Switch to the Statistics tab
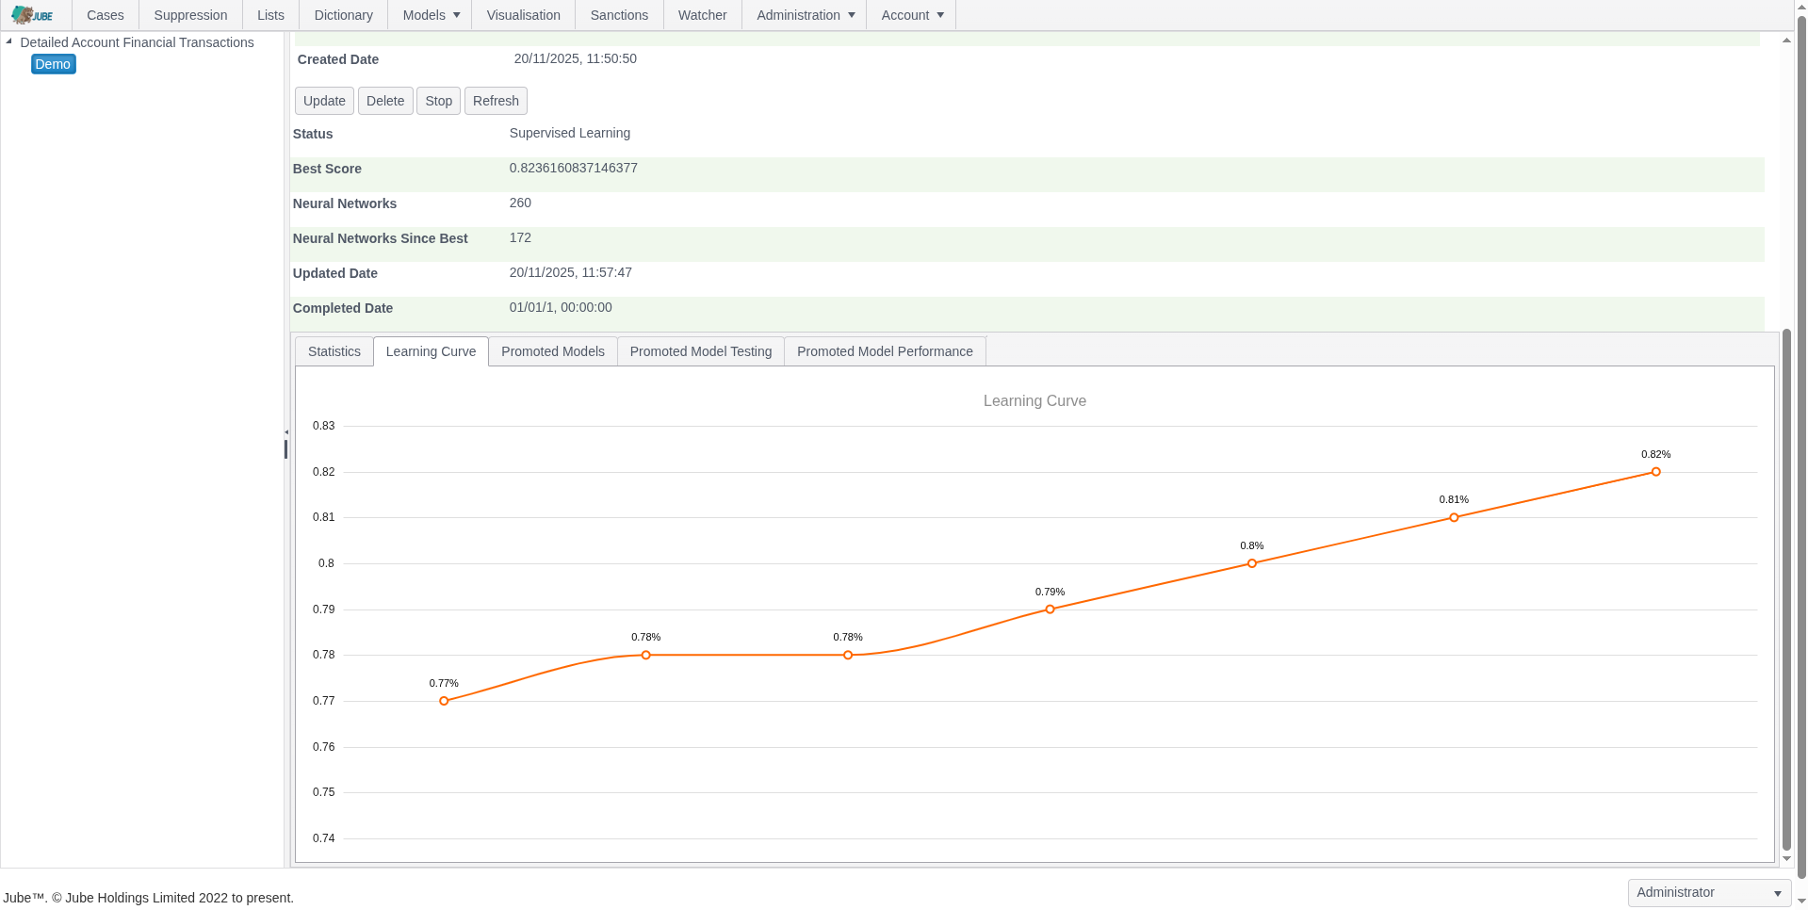The width and height of the screenshot is (1808, 910). click(334, 351)
